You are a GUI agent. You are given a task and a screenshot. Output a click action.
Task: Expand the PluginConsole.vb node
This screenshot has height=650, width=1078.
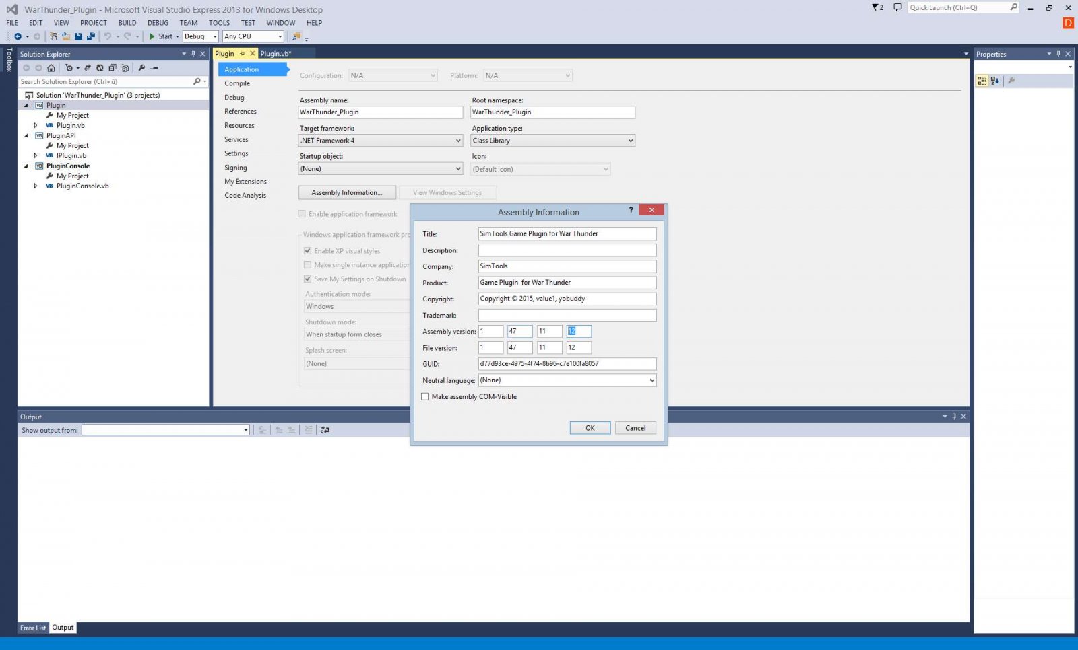[x=36, y=186]
